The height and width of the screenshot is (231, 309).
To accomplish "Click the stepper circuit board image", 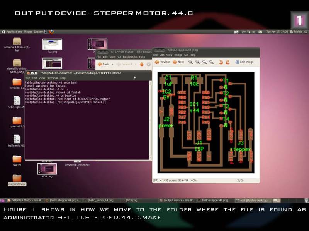I will 206,122.
